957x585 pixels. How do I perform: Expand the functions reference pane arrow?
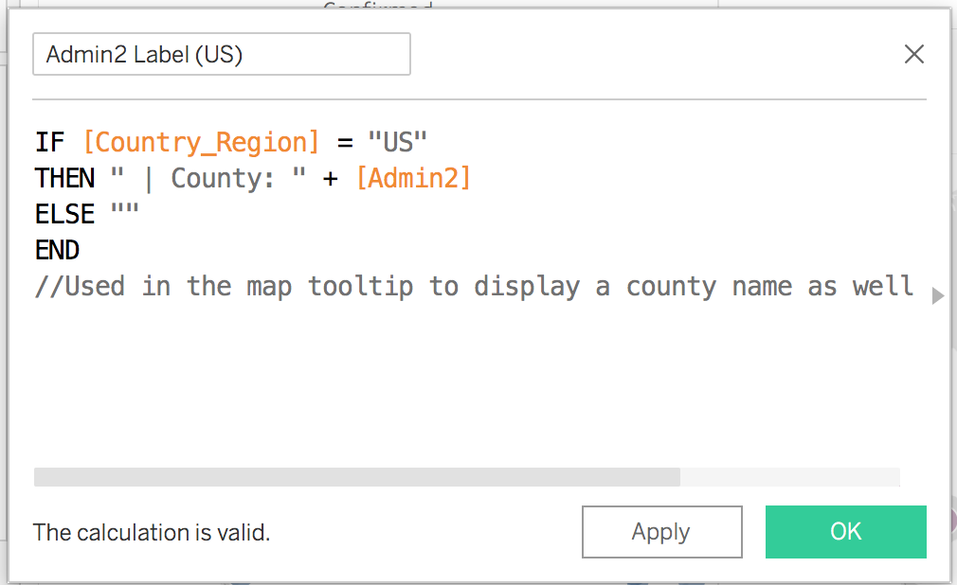(x=937, y=294)
